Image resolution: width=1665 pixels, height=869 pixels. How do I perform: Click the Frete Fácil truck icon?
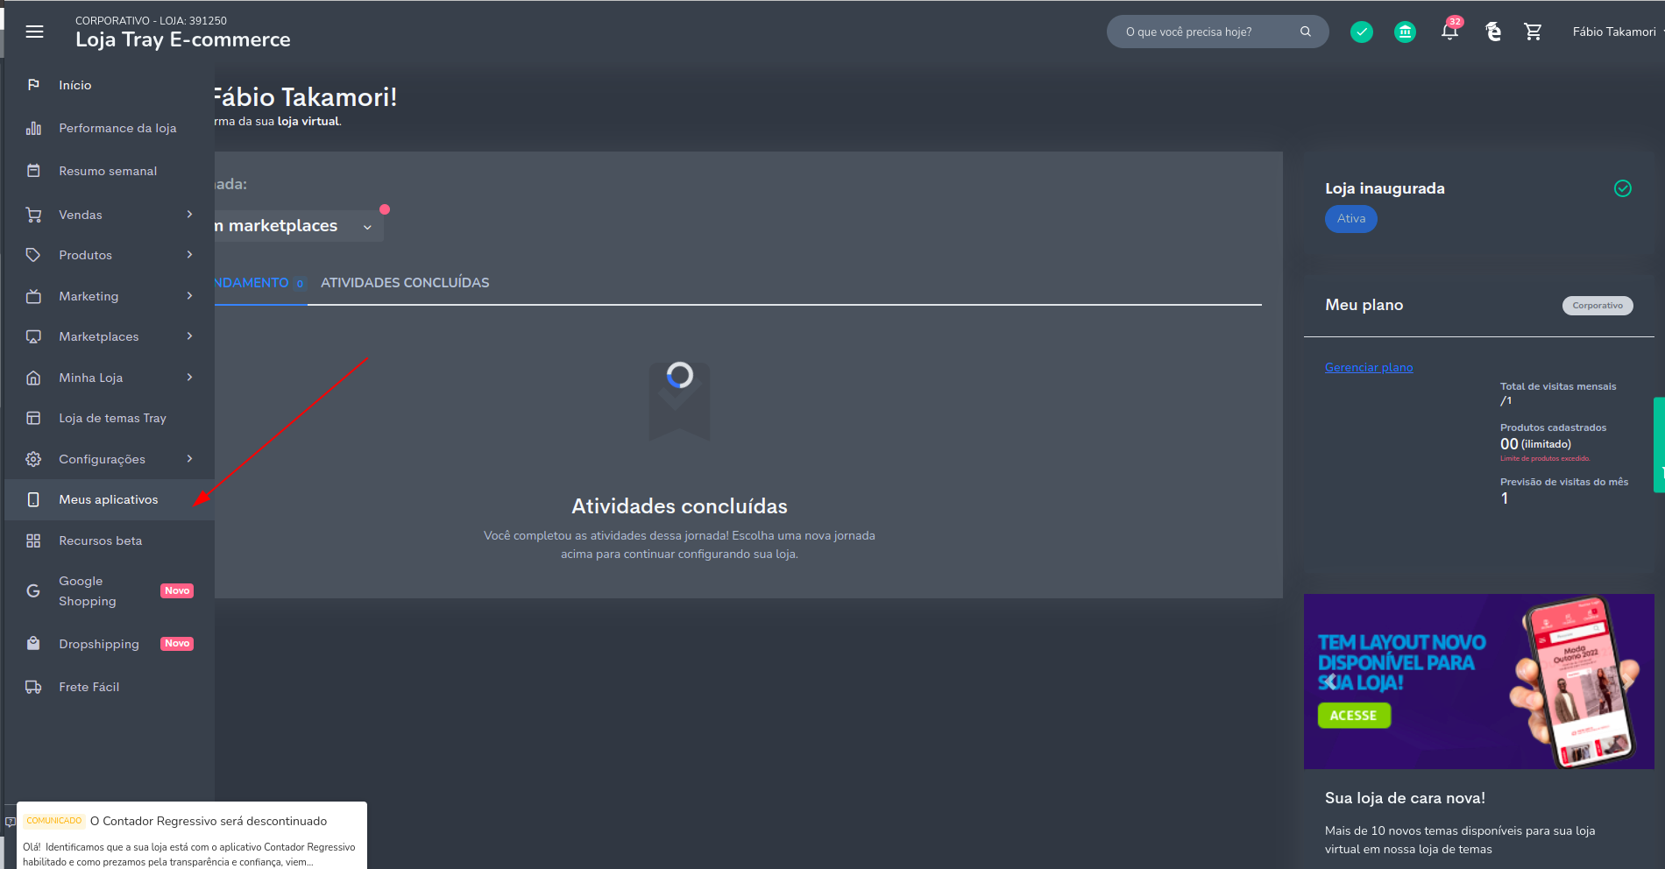(x=33, y=687)
